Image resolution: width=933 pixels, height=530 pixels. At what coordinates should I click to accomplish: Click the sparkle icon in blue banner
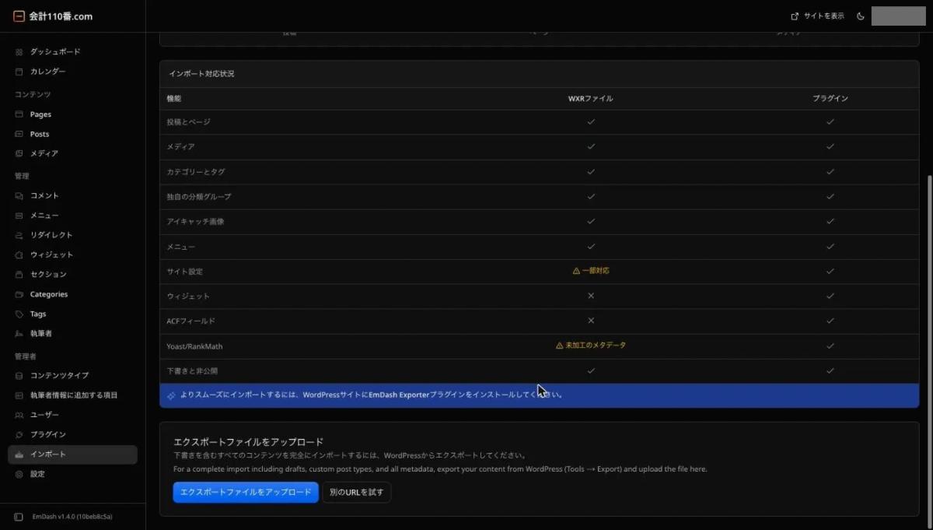pos(171,395)
